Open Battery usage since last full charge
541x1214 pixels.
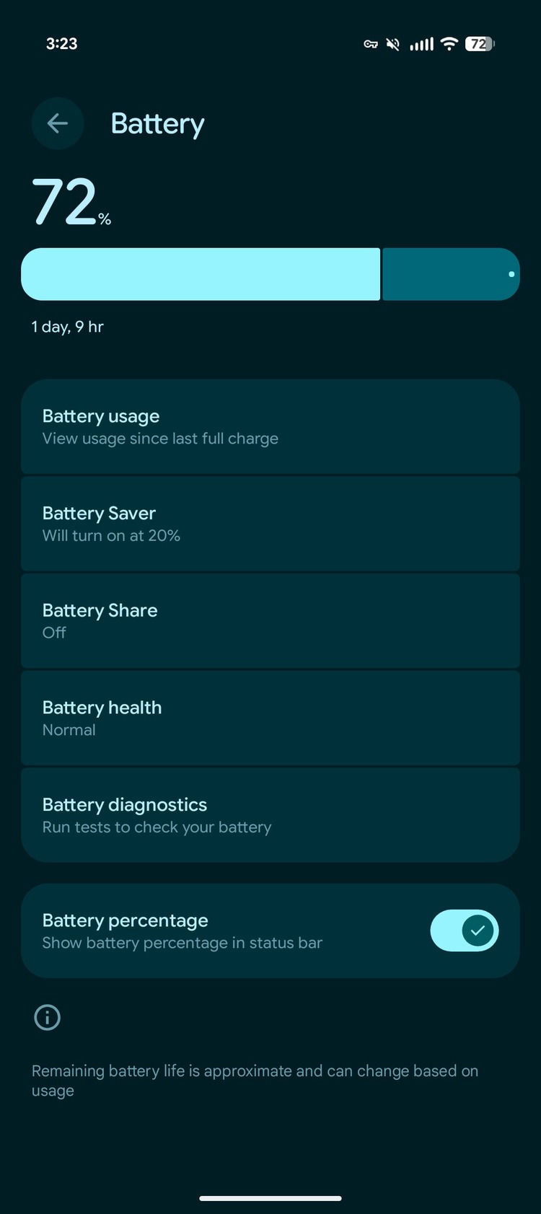pyautogui.click(x=270, y=426)
